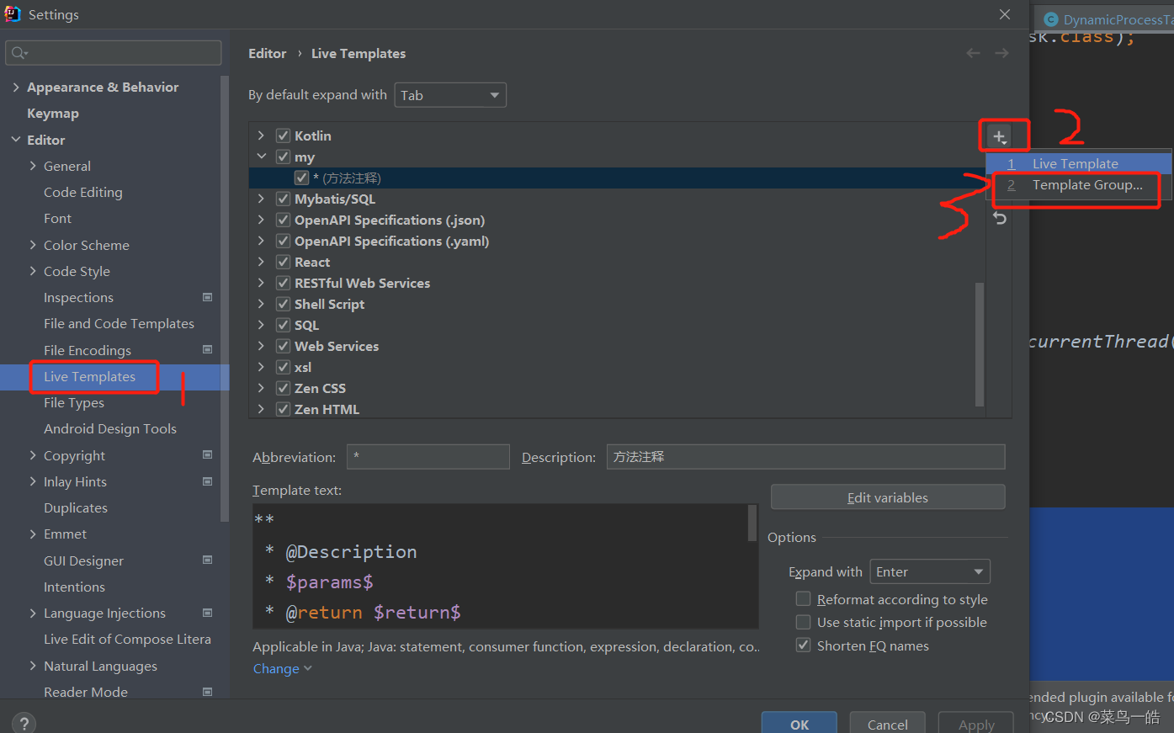This screenshot has width=1174, height=733.
Task: Open help via the question mark button
Action: pos(24,723)
